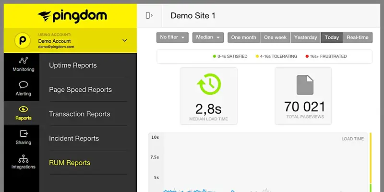Open the Alerting section
The image size is (384, 192).
pyautogui.click(x=23, y=89)
